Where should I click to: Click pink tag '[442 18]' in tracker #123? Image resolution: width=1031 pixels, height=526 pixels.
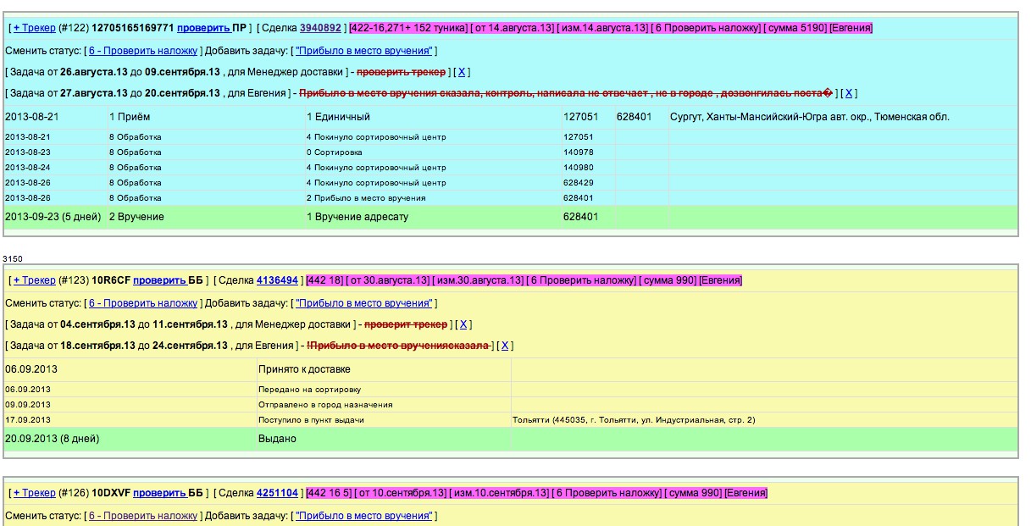click(x=325, y=280)
